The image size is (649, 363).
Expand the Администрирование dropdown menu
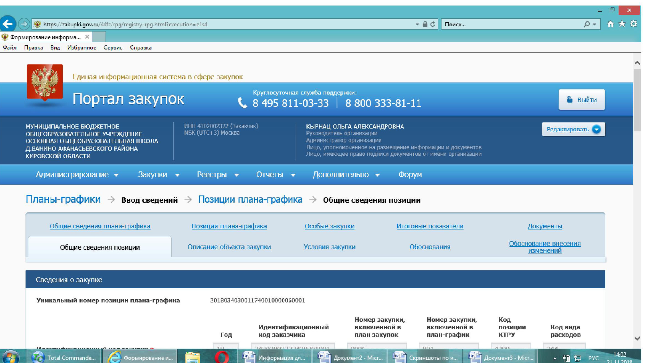(77, 174)
